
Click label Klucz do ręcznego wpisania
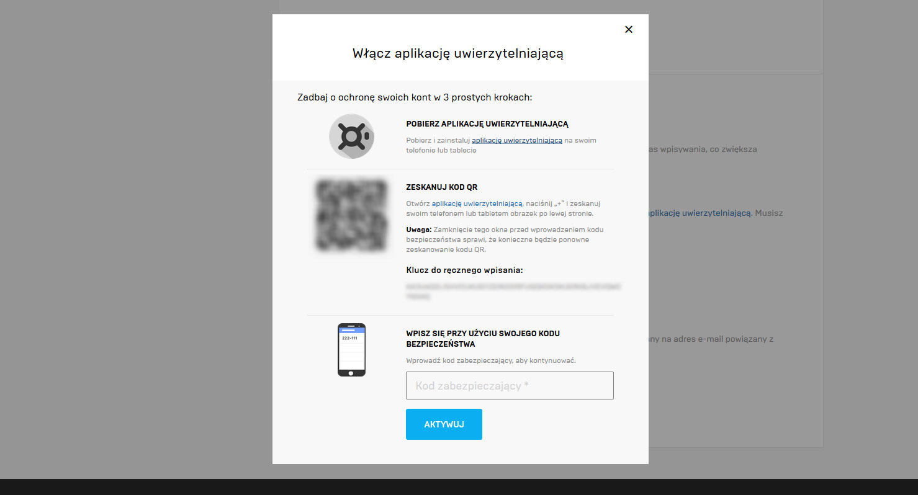point(465,270)
